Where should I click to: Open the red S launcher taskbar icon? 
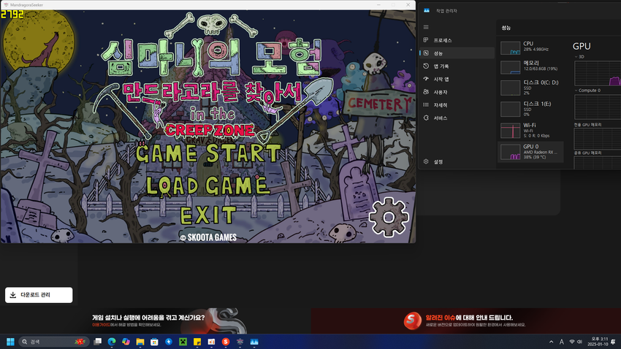(x=226, y=342)
